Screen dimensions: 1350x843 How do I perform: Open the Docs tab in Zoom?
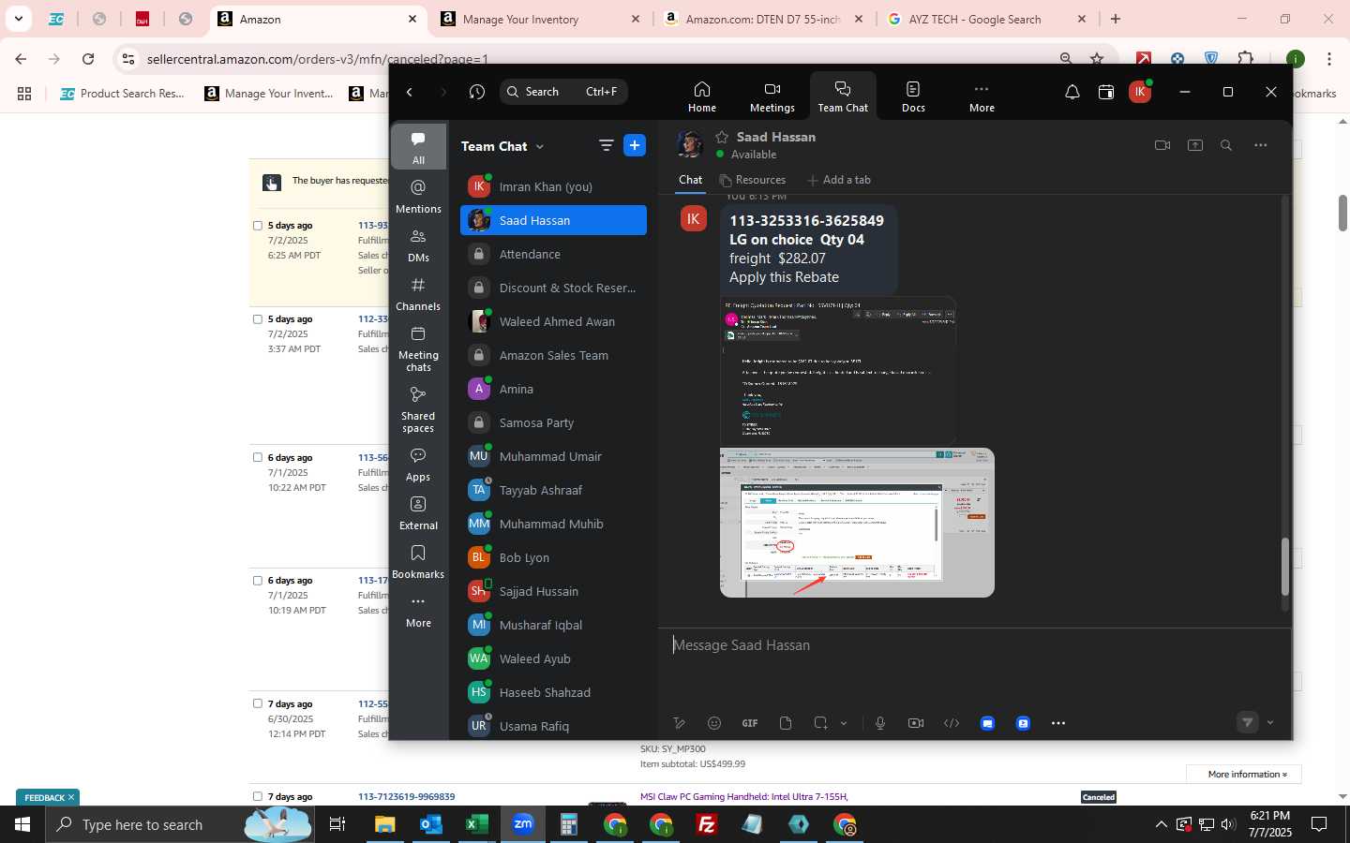(913, 96)
